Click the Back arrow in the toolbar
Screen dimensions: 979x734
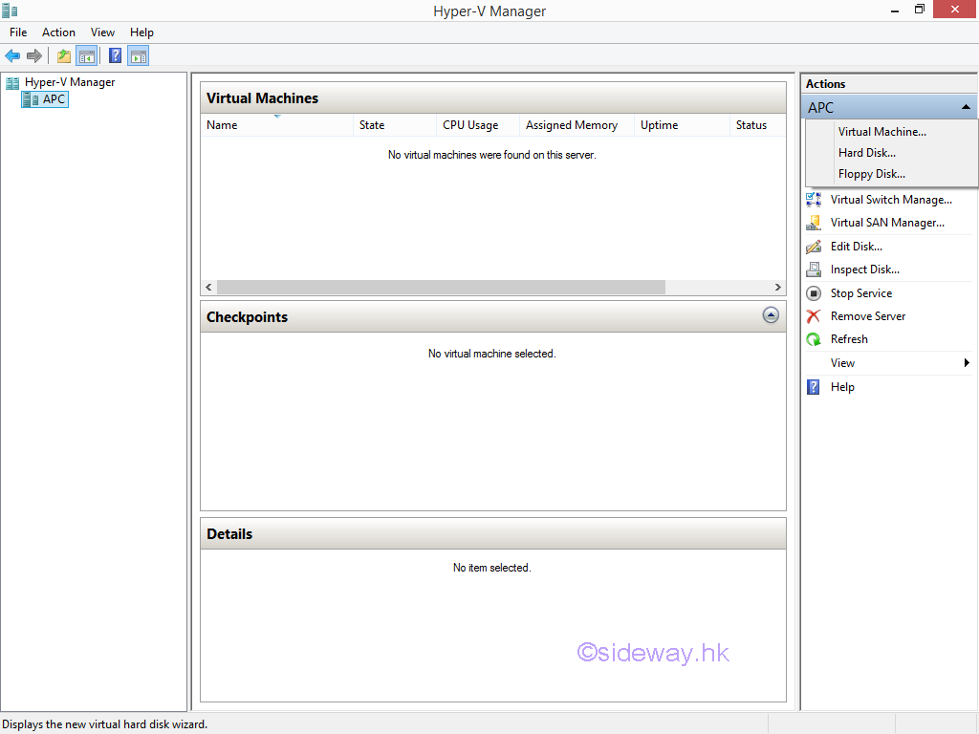[x=12, y=55]
